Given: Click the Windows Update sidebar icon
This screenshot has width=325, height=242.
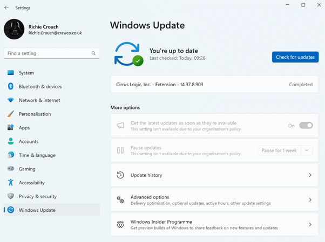Looking at the screenshot, I should (11, 210).
